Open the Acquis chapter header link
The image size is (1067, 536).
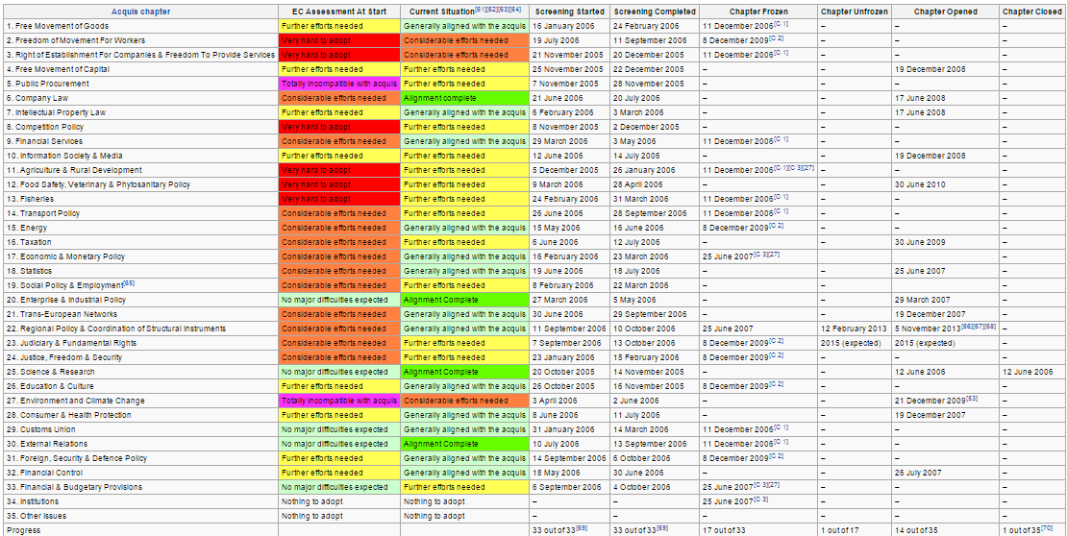(141, 12)
